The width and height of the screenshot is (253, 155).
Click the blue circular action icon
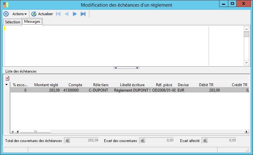6,14
